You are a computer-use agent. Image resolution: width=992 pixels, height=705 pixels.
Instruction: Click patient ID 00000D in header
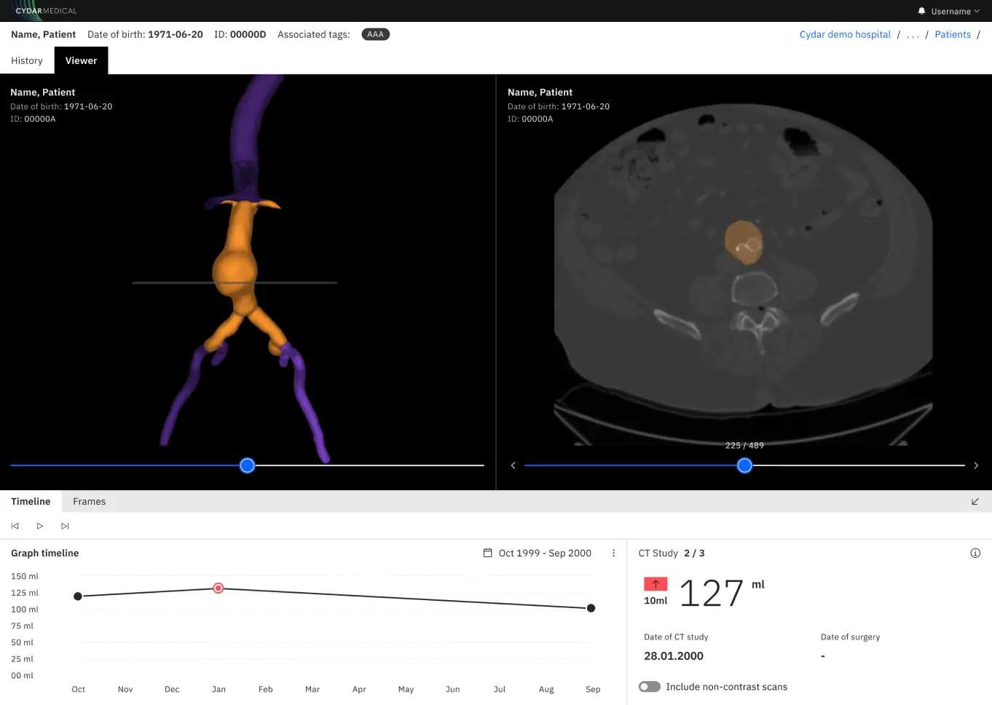(x=240, y=34)
